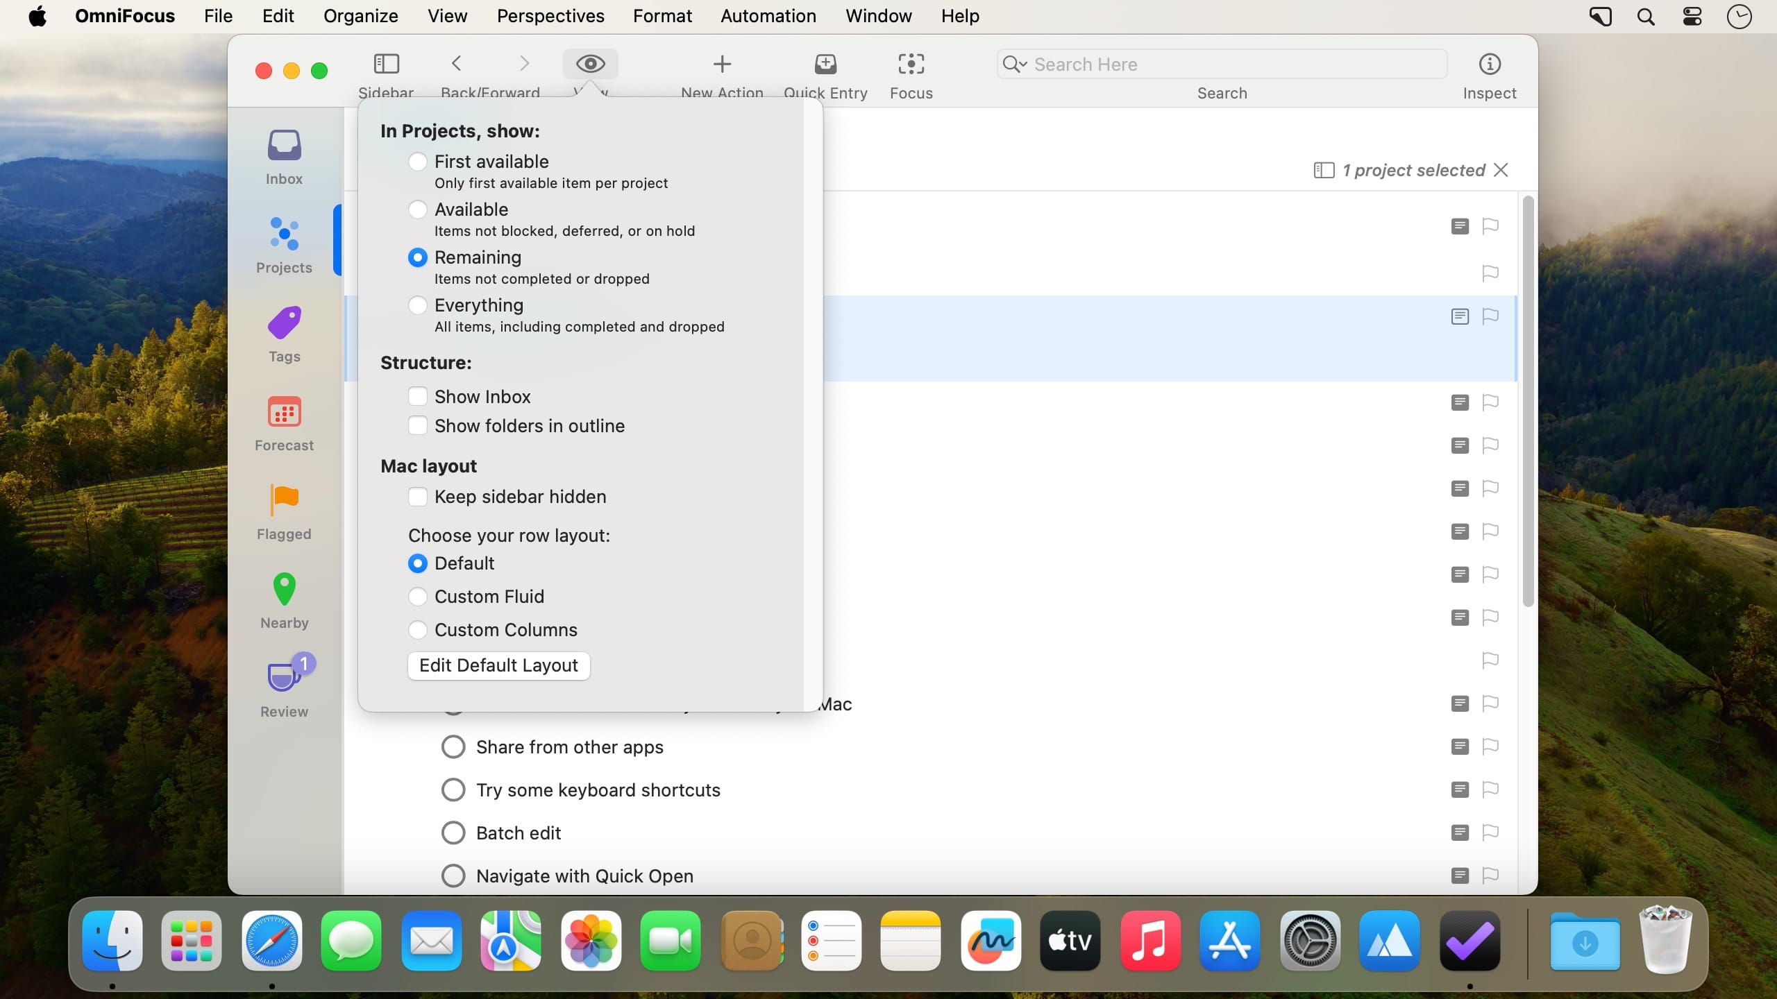Check Show folders in outline
Viewport: 1777px width, 999px height.
[418, 426]
